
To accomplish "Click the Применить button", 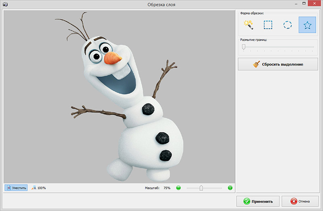I will tap(258, 201).
